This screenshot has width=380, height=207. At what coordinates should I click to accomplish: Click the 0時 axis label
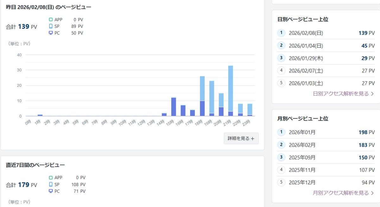tap(28, 122)
